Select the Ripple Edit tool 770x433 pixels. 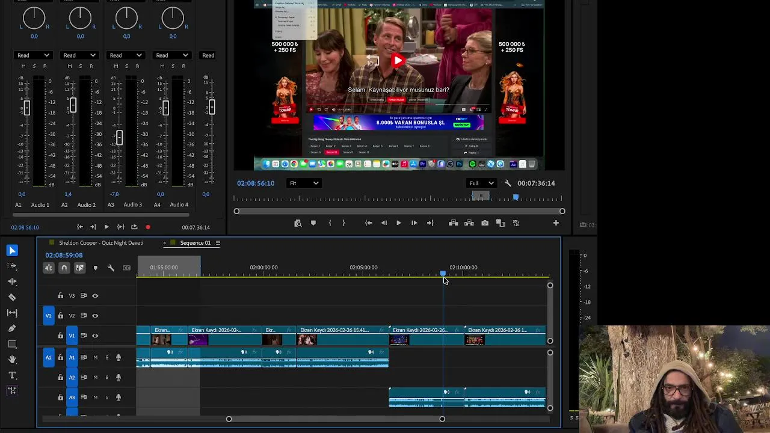12,281
